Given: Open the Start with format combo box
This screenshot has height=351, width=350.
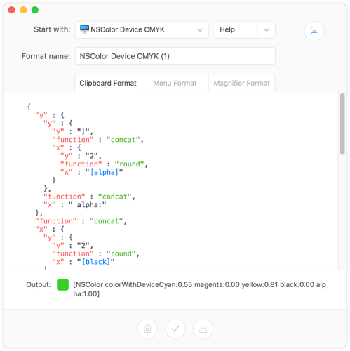Looking at the screenshot, I should tap(142, 29).
